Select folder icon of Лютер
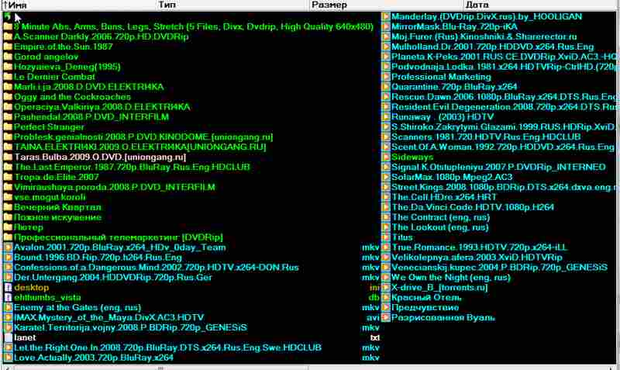The height and width of the screenshot is (370, 620). (8, 227)
